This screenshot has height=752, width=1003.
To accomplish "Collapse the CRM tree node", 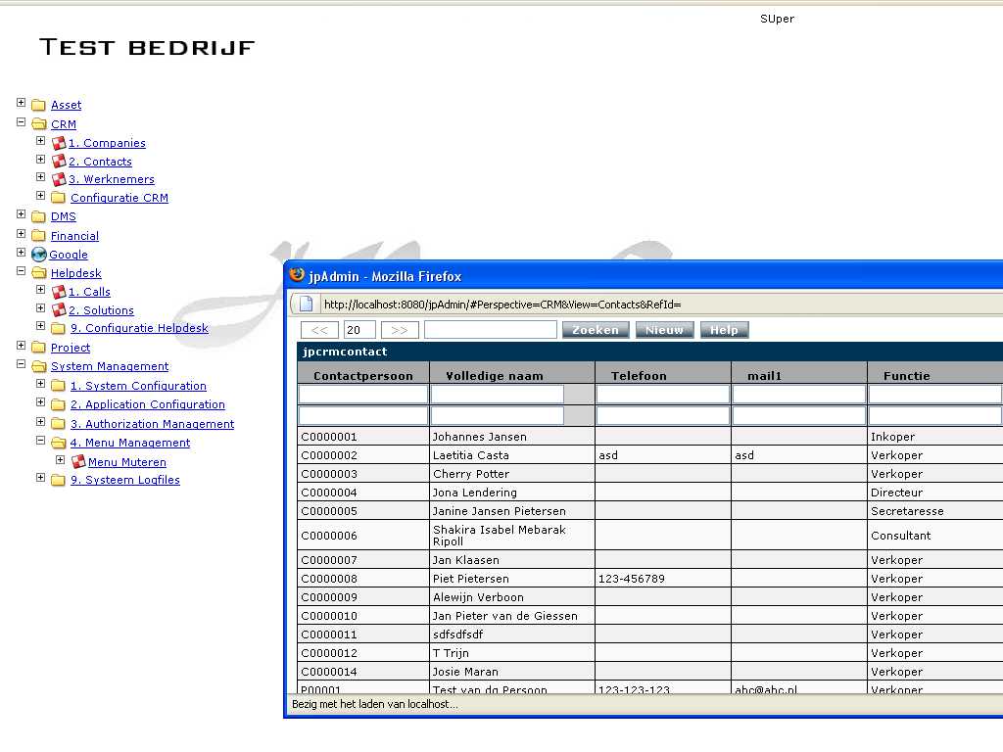I will (22, 122).
